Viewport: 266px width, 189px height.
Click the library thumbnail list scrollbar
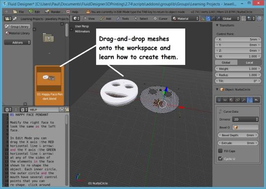point(67,31)
